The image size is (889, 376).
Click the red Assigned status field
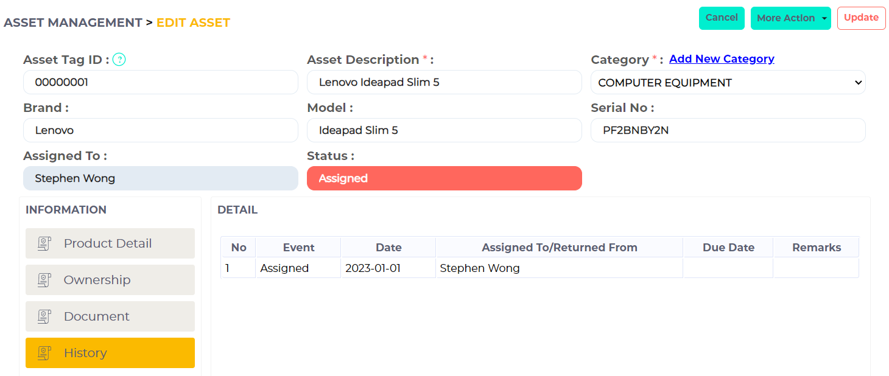[444, 178]
